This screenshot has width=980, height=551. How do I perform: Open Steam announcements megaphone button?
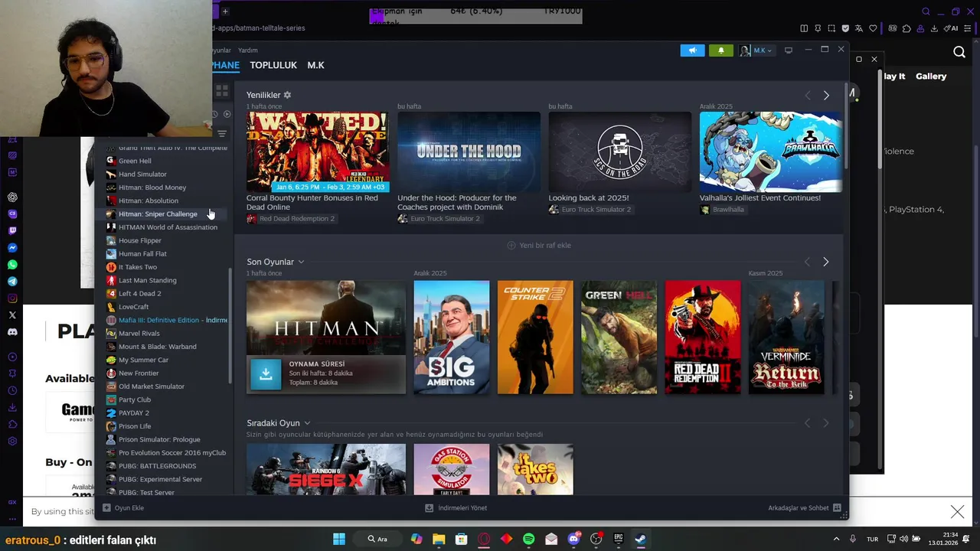(692, 51)
